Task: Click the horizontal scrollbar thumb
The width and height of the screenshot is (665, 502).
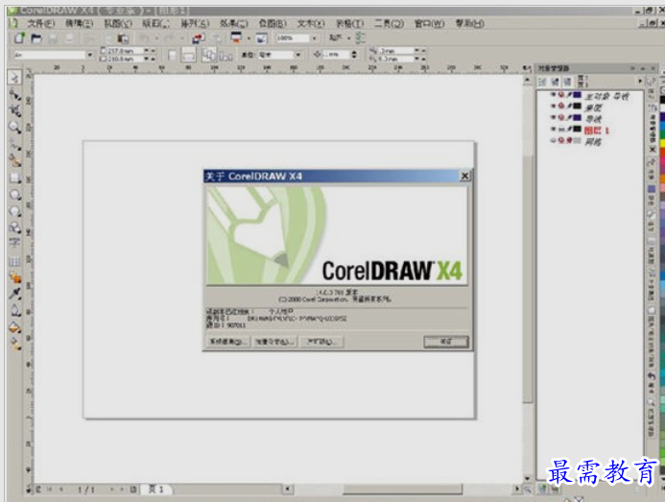Action: (x=402, y=490)
